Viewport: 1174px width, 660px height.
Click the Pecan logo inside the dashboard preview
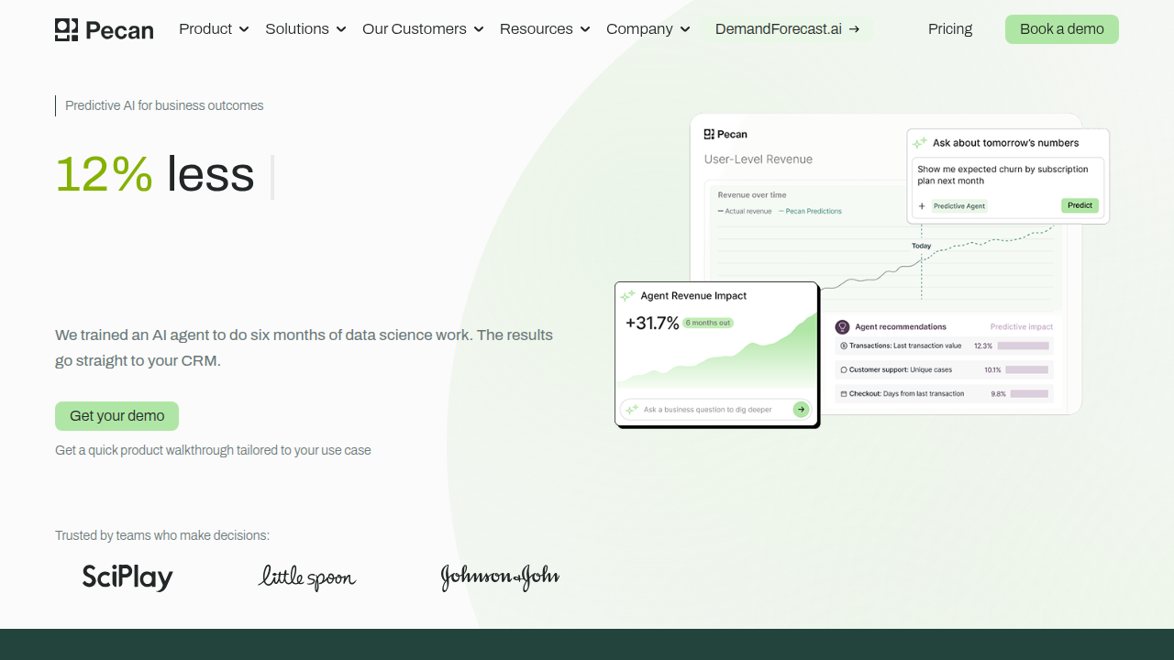(725, 135)
